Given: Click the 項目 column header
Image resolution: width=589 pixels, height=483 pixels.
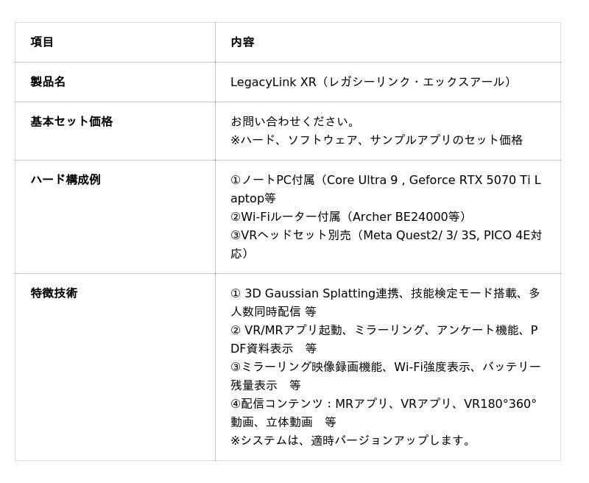Looking at the screenshot, I should pos(42,42).
